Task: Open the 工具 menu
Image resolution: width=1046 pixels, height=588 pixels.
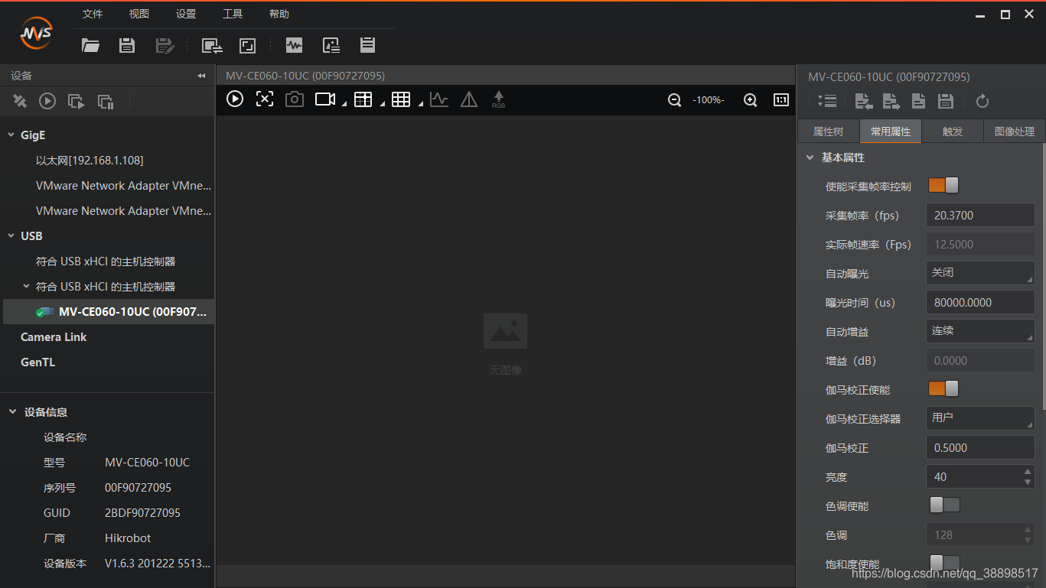Action: [233, 14]
